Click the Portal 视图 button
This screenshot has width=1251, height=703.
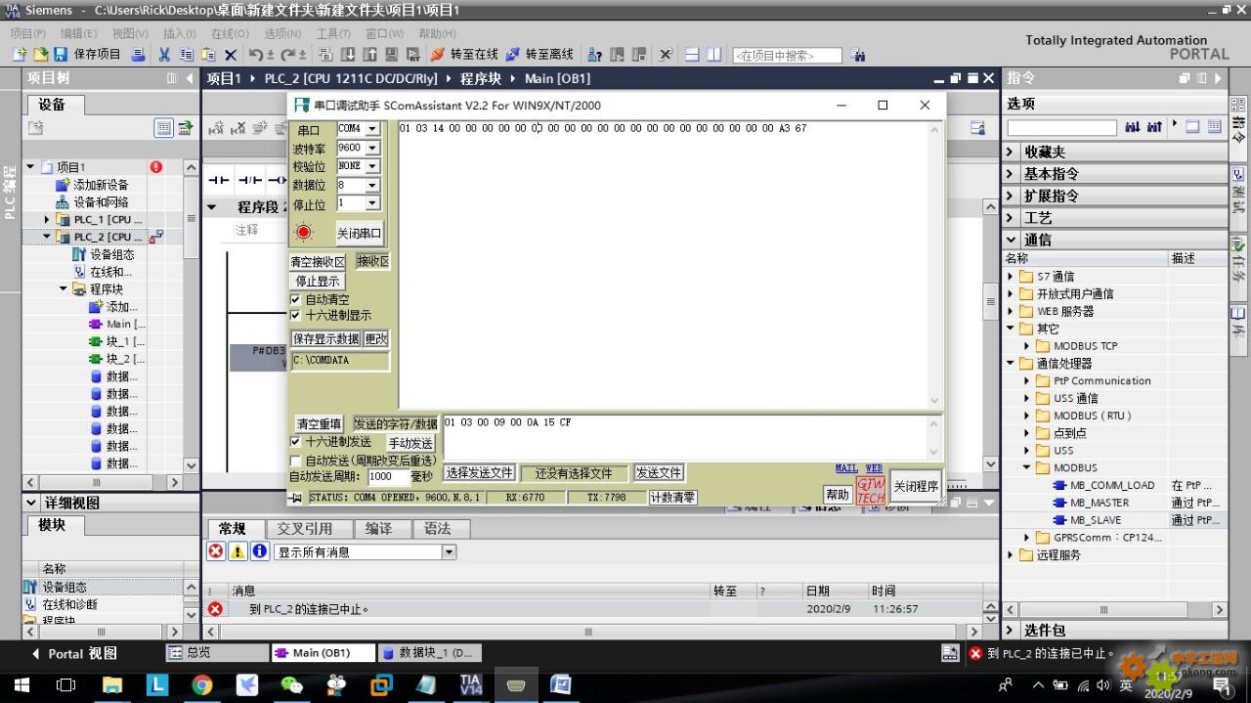(75, 653)
